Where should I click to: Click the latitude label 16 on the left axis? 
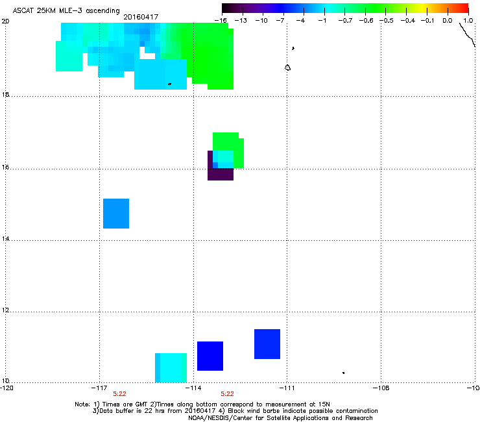point(5,168)
